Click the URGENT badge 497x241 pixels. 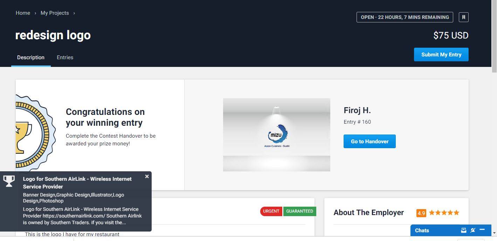tap(271, 211)
